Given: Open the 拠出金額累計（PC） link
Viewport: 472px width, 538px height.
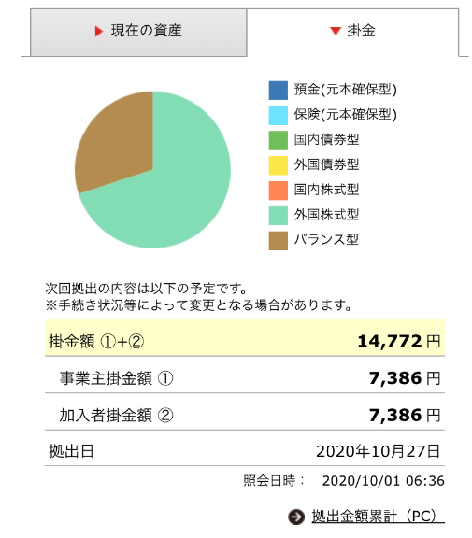Looking at the screenshot, I should click(378, 516).
